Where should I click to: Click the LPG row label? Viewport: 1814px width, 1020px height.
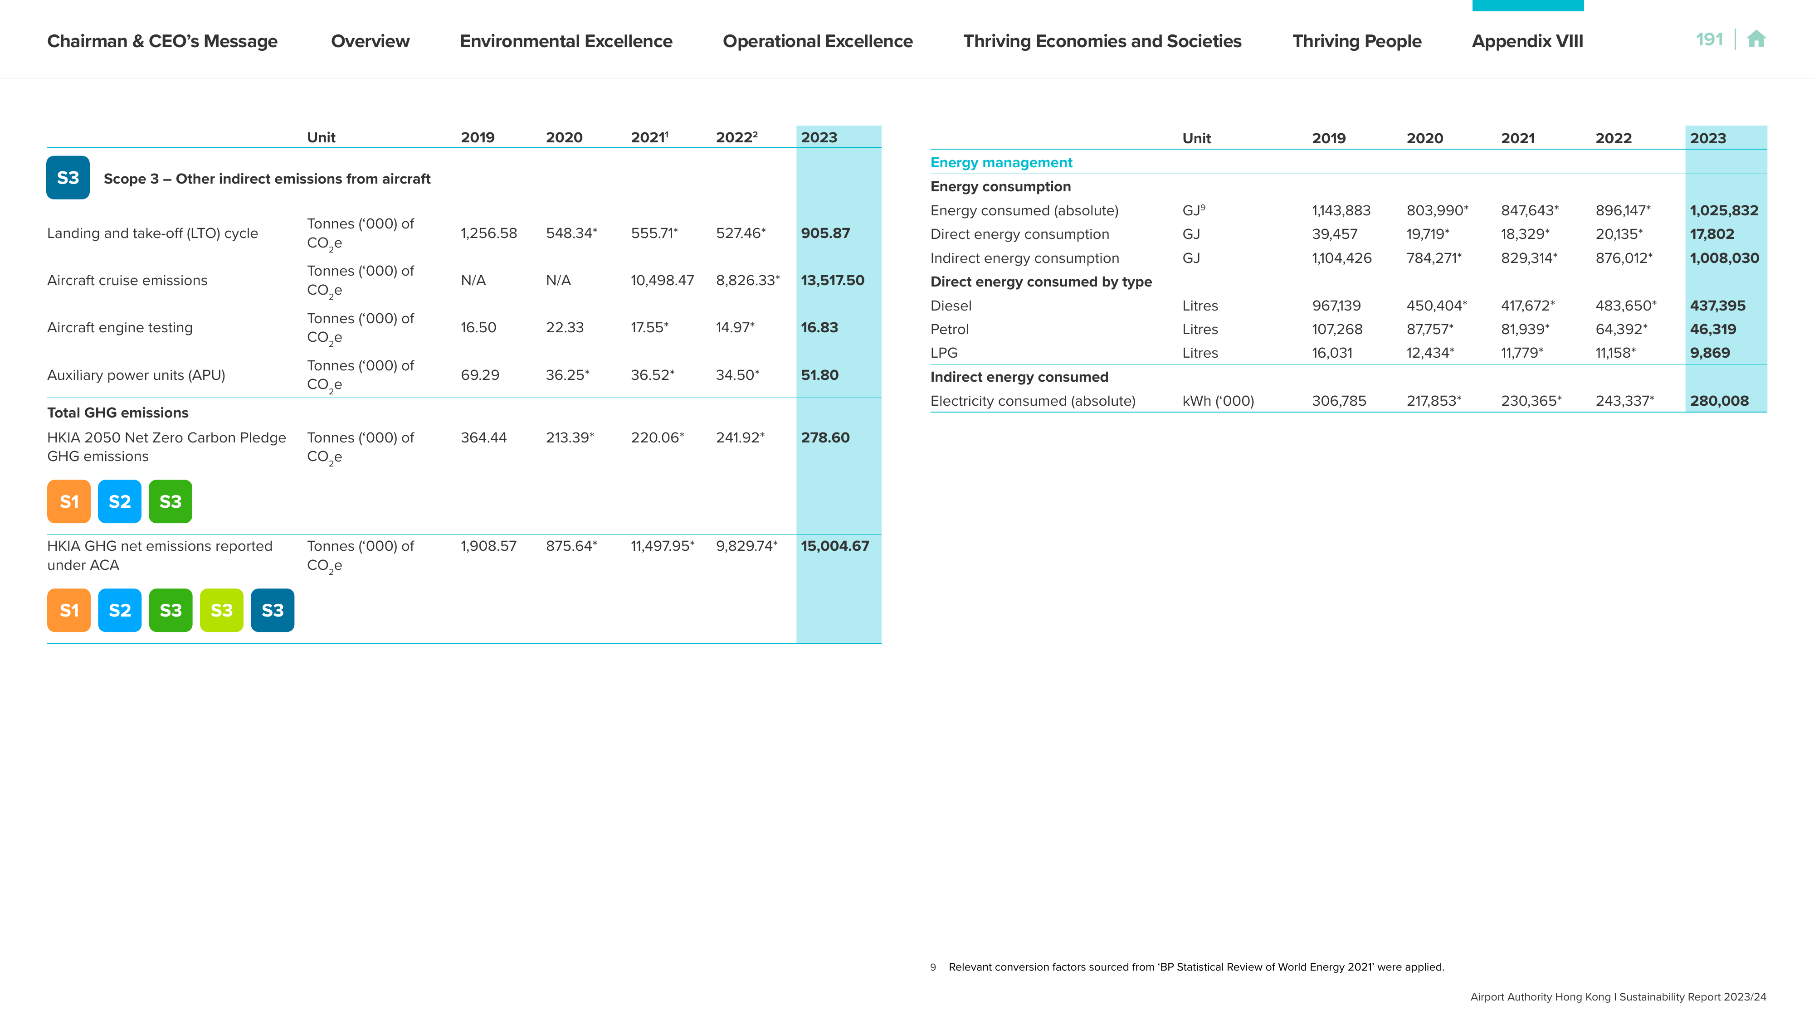pyautogui.click(x=944, y=353)
